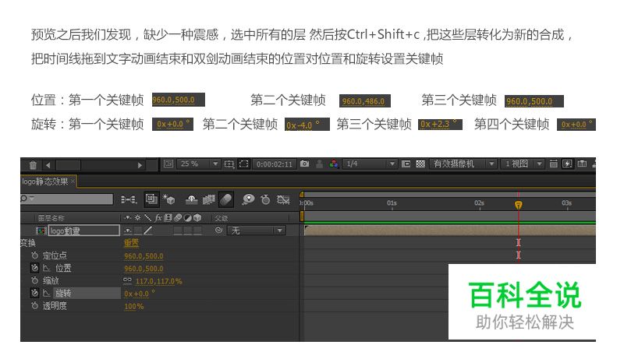This screenshot has height=359, width=624.
Task: Click the yellow current-time indicator marker
Action: point(518,205)
